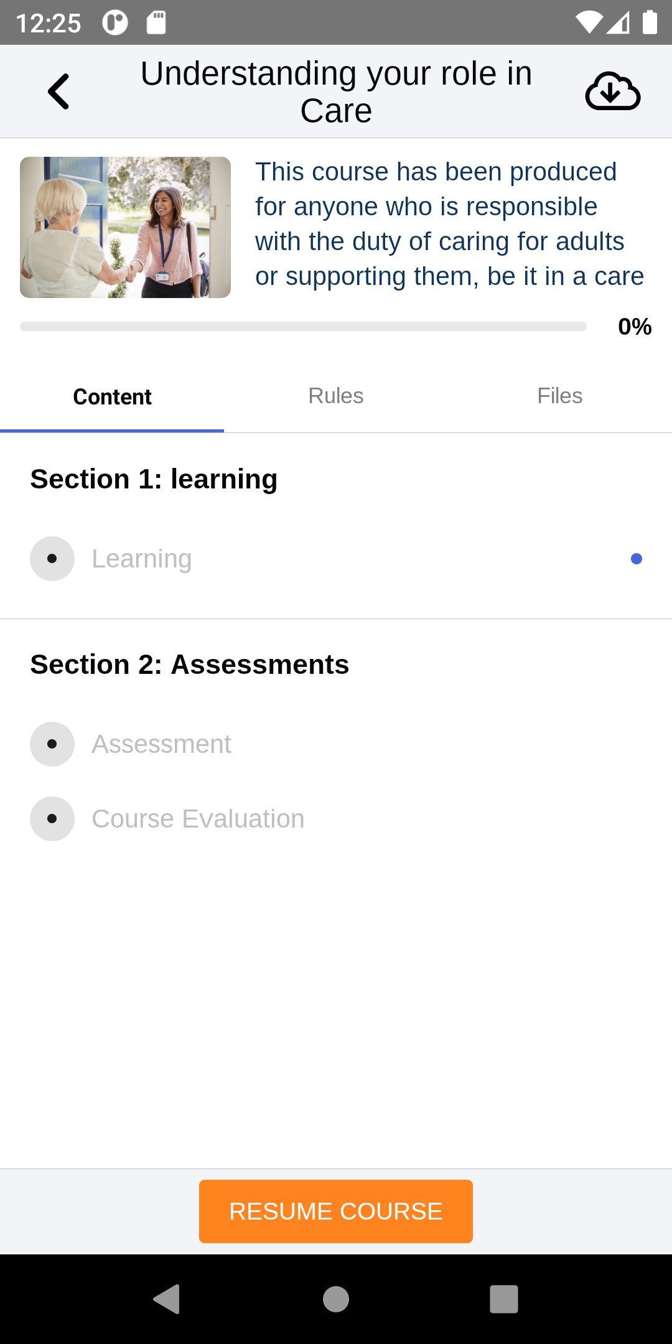Open the Learning lesson
Viewport: 672px width, 1344px height.
[142, 559]
